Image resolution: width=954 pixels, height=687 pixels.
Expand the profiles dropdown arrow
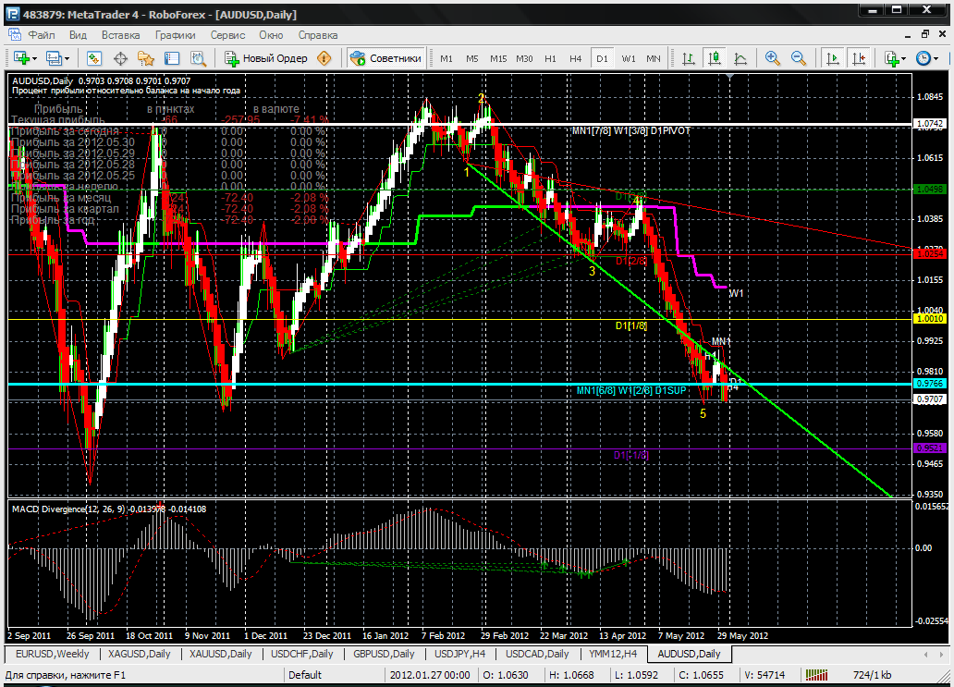(67, 59)
